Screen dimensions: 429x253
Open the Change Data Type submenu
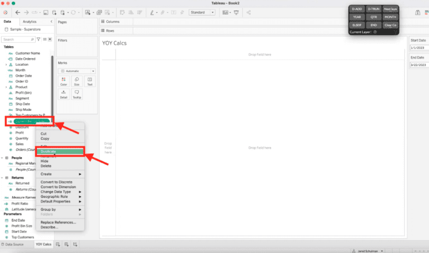(x=60, y=192)
